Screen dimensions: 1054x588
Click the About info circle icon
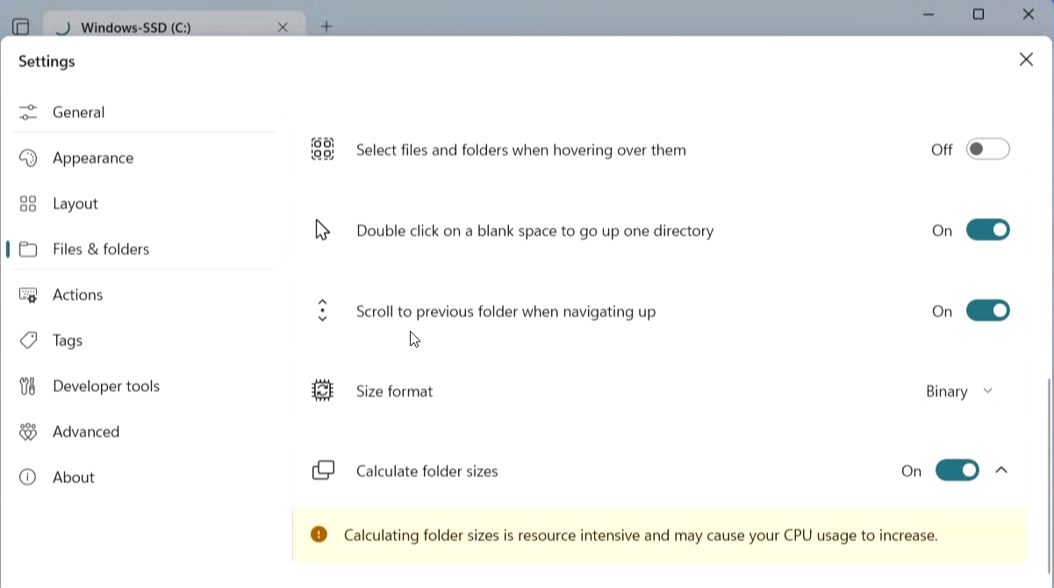pyautogui.click(x=28, y=477)
